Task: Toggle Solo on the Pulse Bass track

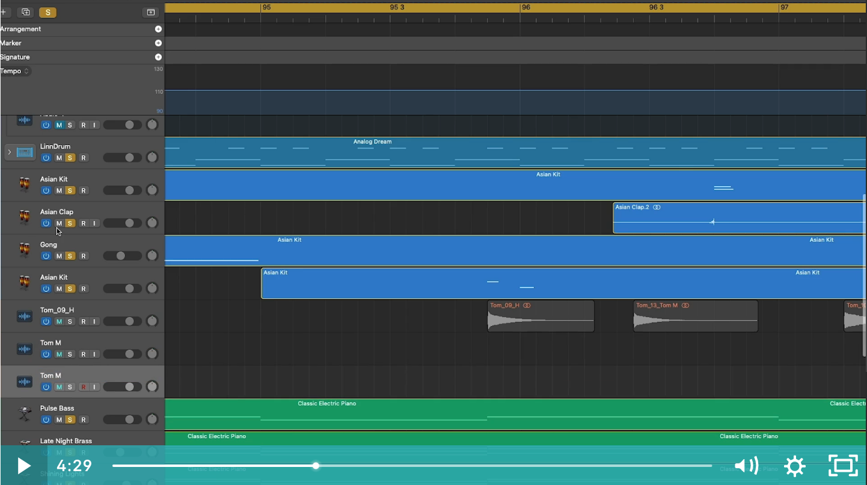Action: pos(70,419)
